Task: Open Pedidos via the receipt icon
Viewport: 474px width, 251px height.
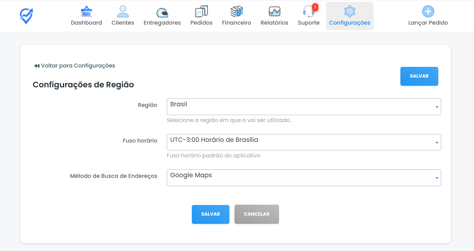Action: [201, 12]
